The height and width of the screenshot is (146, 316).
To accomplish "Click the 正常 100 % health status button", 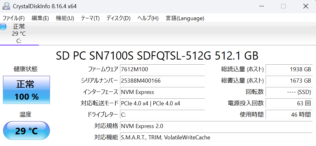I will (x=26, y=90).
